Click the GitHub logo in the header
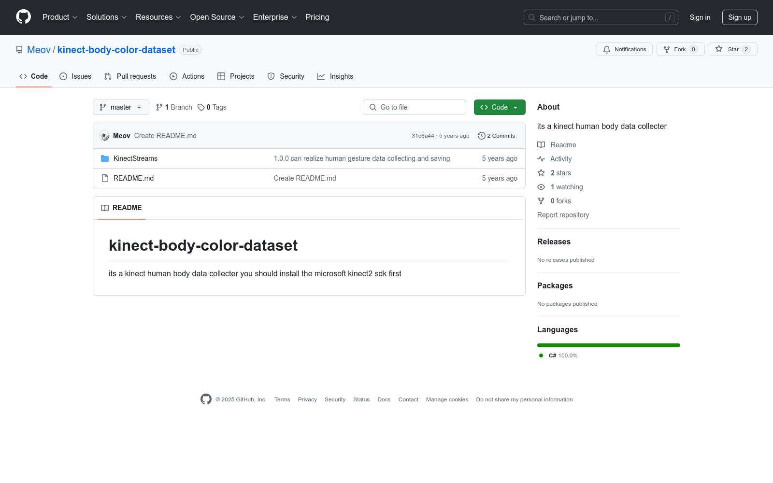773x483 pixels. coord(23,17)
